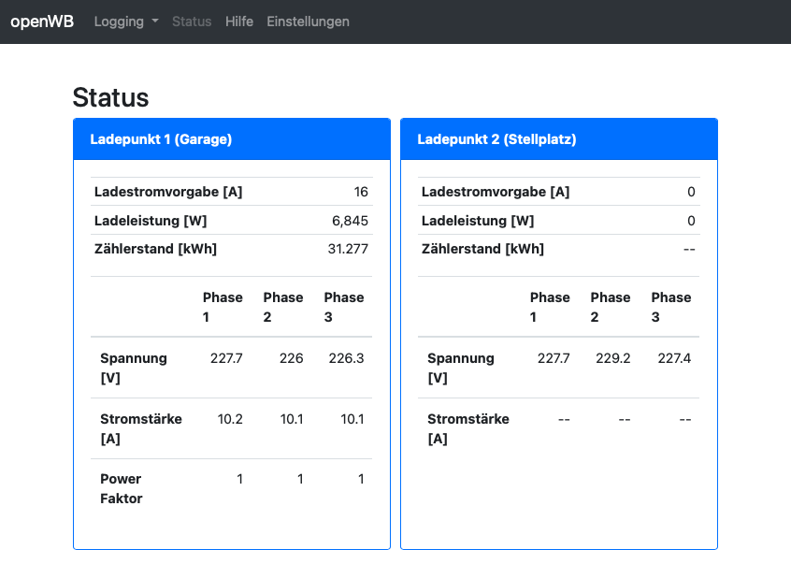Click the Zählerstand value 31.277

[347, 249]
